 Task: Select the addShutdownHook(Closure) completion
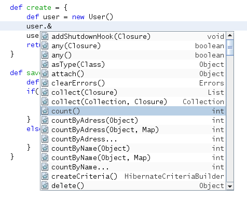tap(133, 36)
